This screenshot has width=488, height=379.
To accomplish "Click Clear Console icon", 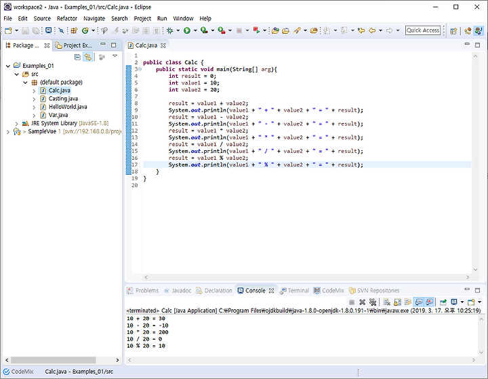I will point(387,302).
